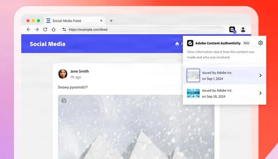Image resolution: width=278 pixels, height=159 pixels.
Task: Select the snowy pyramids thumbnail in popup
Action: pos(193,76)
